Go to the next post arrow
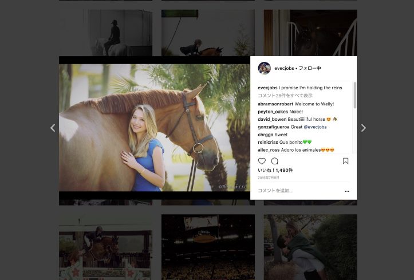 (363, 128)
